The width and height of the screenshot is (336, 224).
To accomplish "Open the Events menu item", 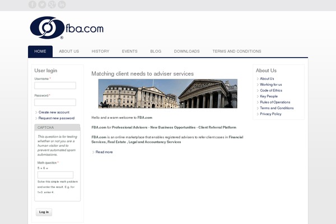I will (130, 52).
